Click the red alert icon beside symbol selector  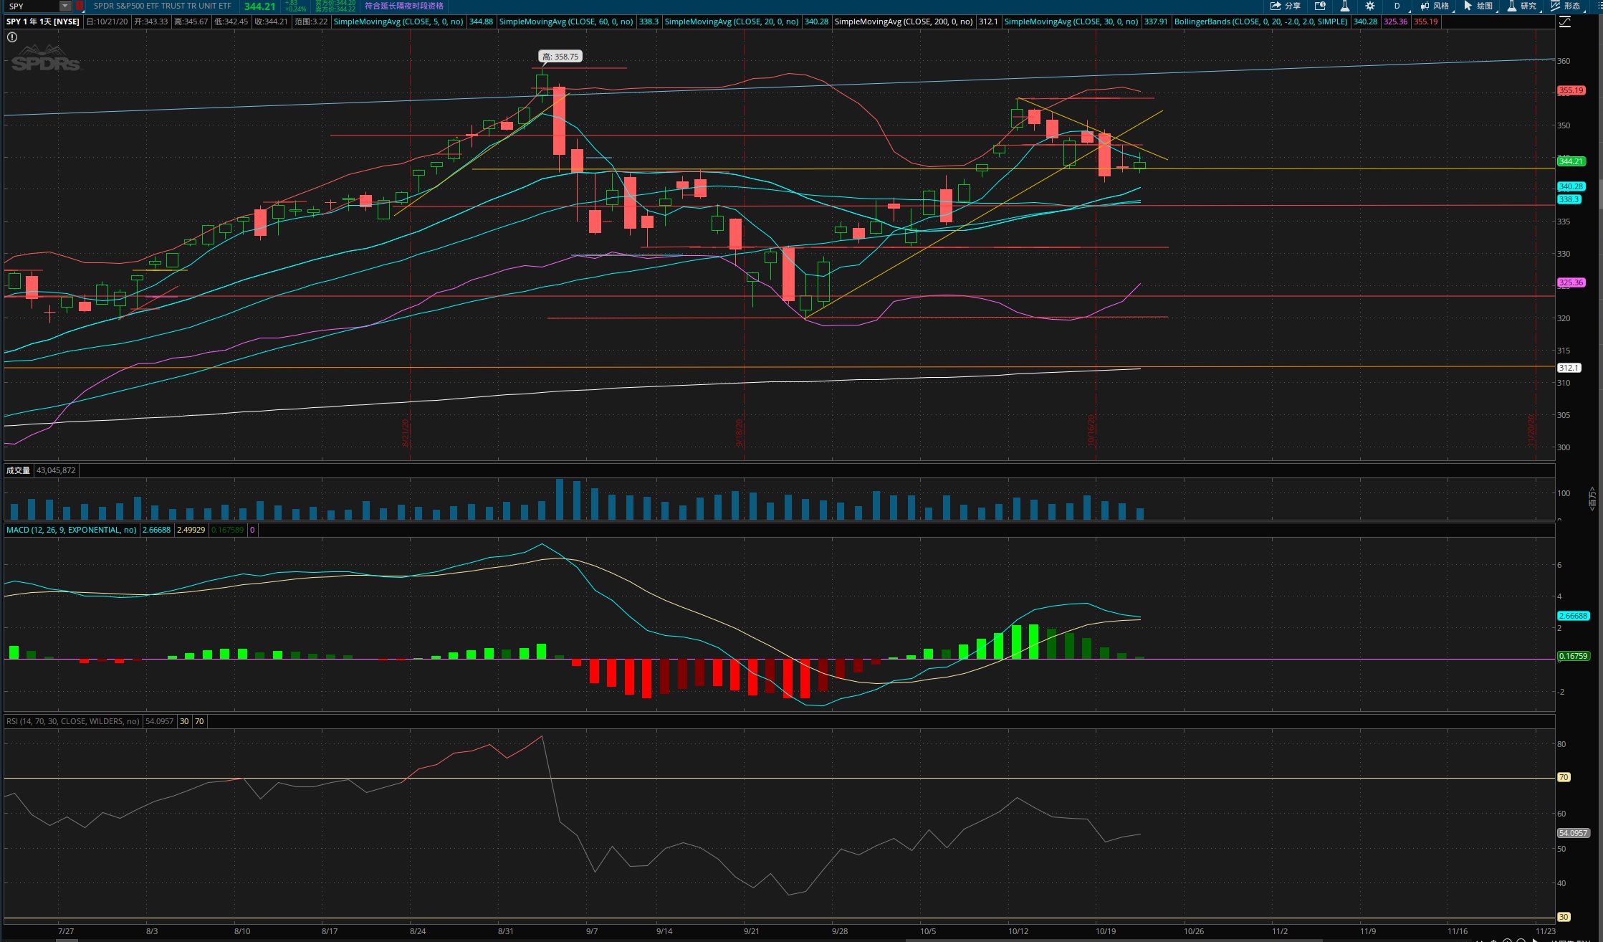point(80,6)
